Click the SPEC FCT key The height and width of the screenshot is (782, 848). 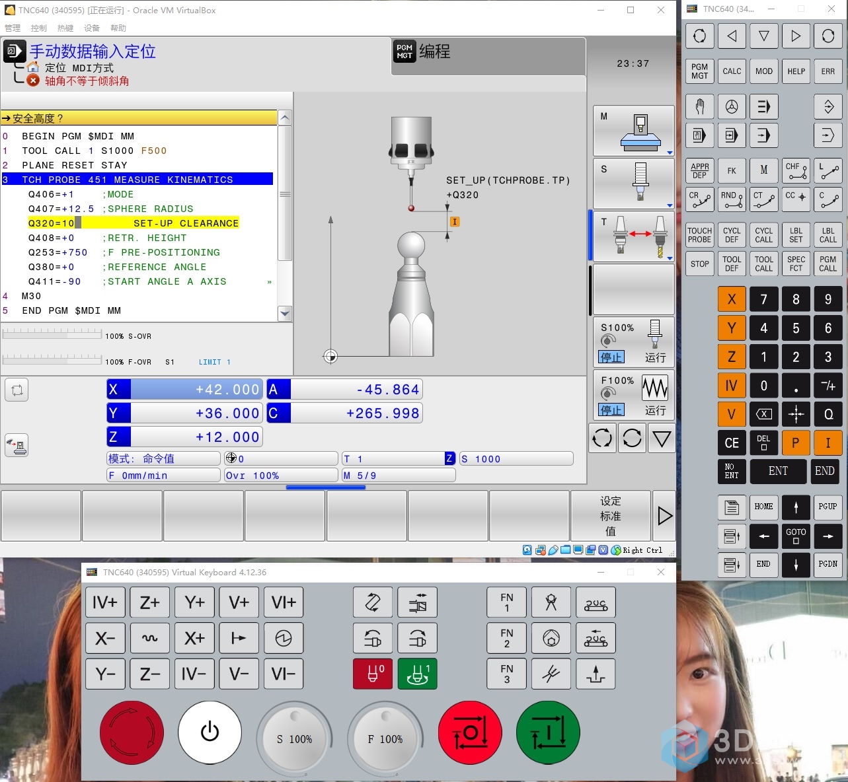(x=796, y=264)
